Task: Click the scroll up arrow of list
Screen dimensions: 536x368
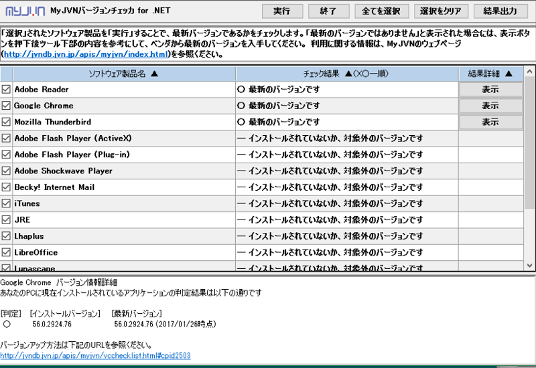Action: [529, 72]
